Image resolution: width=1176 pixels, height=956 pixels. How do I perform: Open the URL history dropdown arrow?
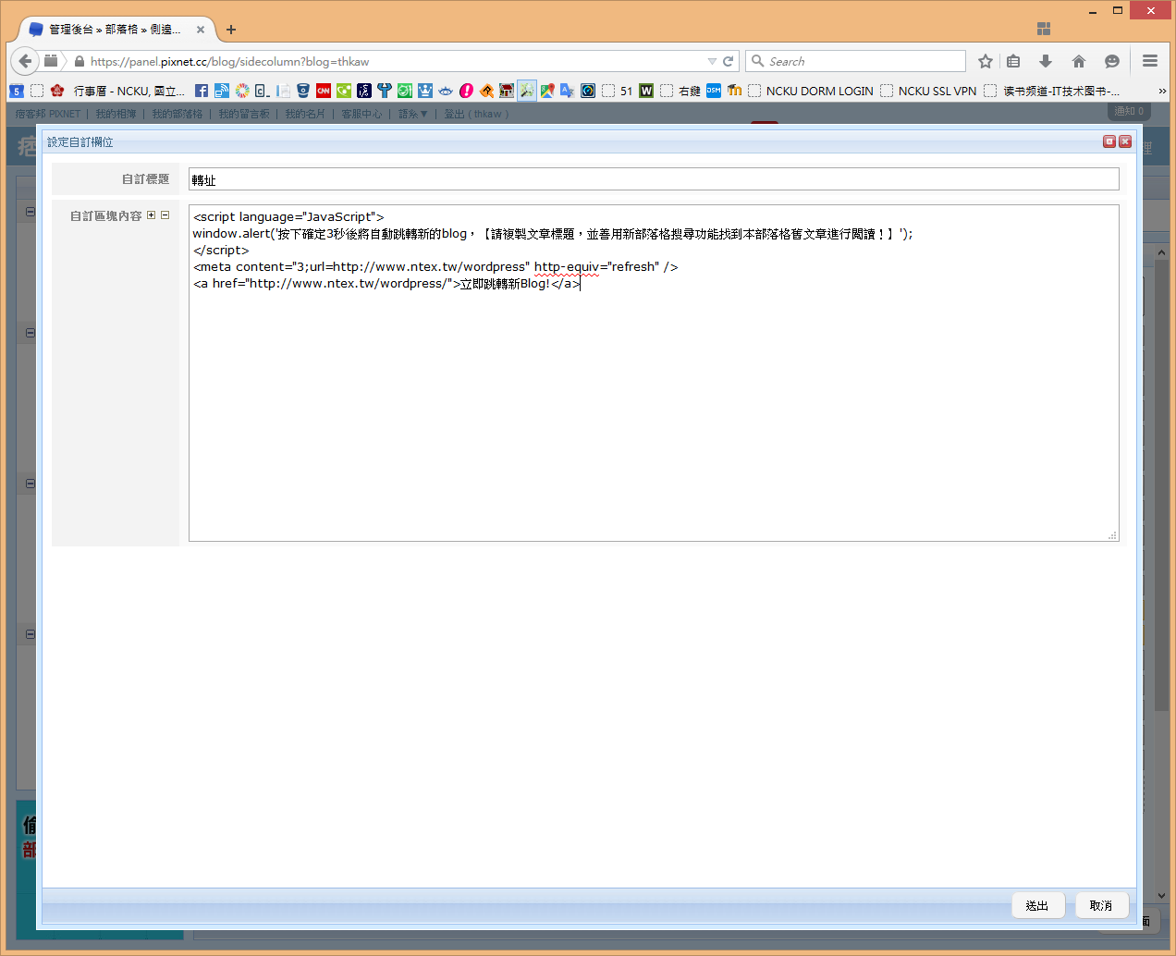[712, 62]
